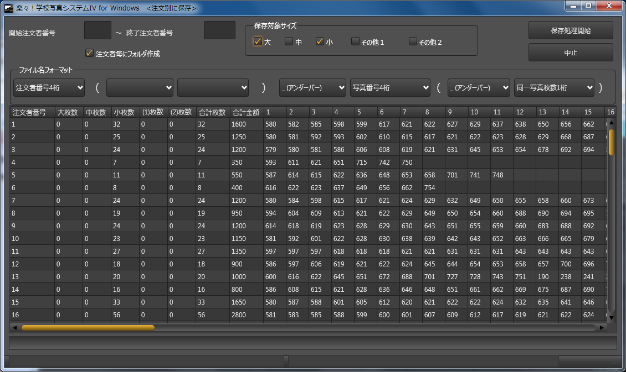Viewport: 626px width, 372px height.
Task: Click photo number 754 in row 6
Action: [x=434, y=188]
